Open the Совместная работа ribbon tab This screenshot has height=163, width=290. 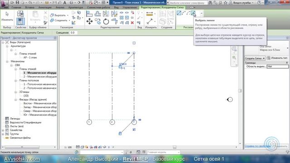click(x=98, y=7)
